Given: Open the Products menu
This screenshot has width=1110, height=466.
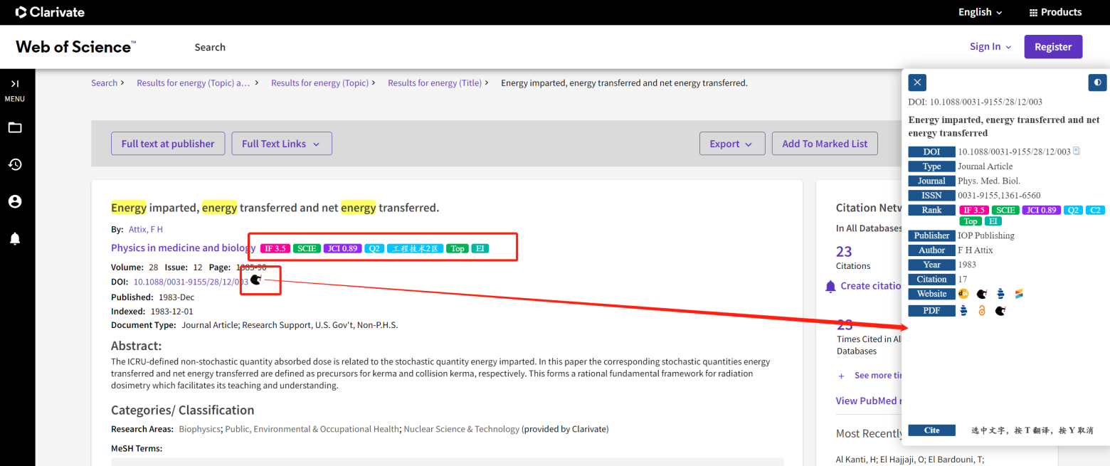Looking at the screenshot, I should 1055,12.
